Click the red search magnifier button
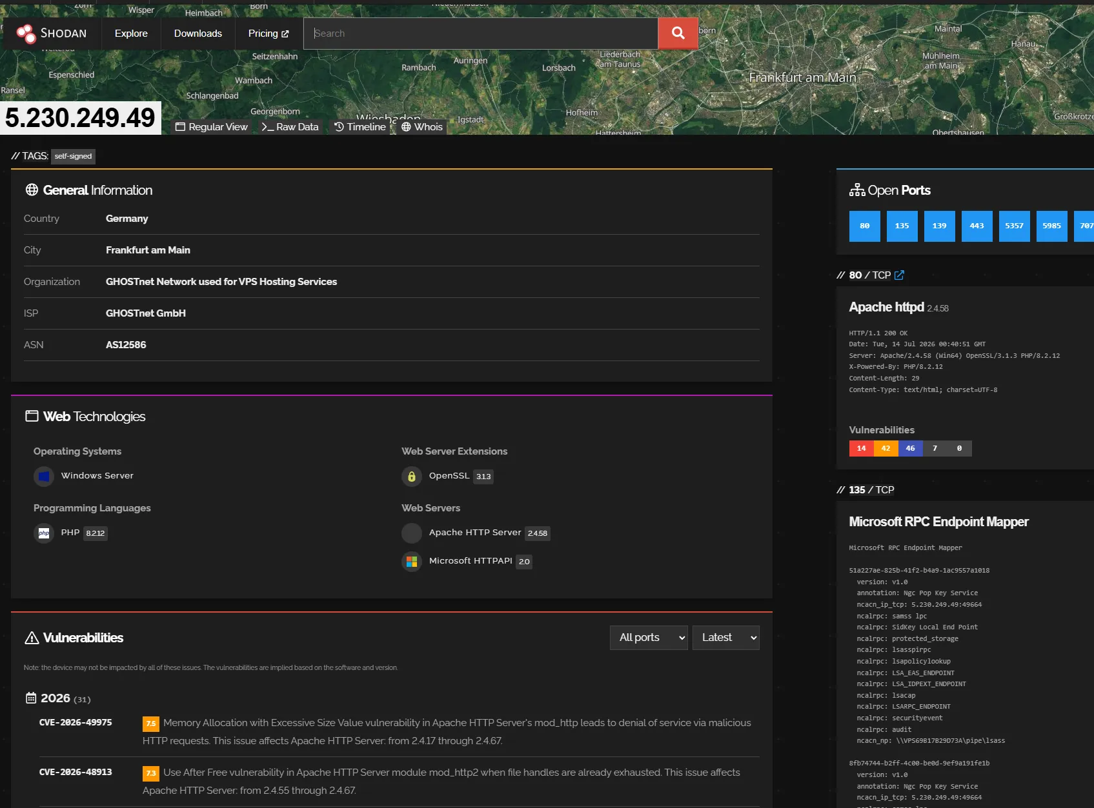1094x808 pixels. click(678, 34)
